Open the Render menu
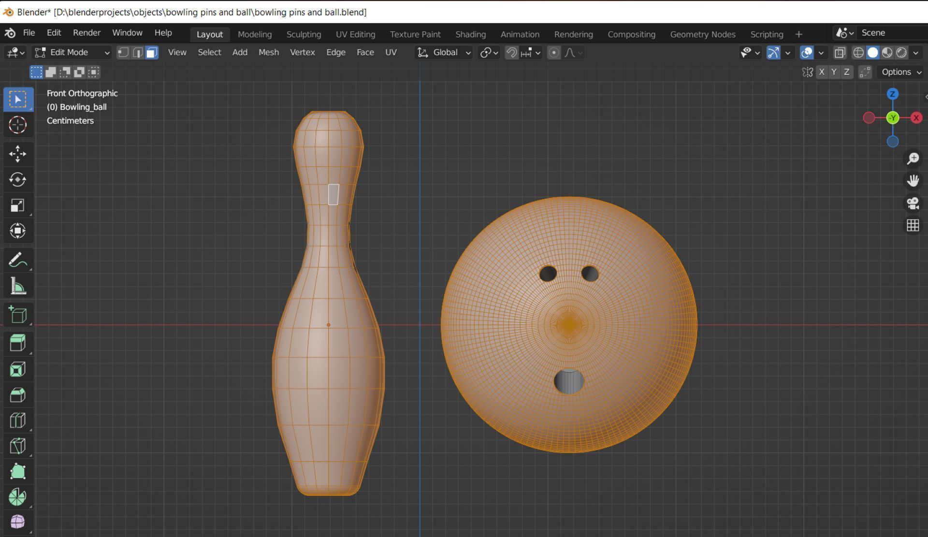928x537 pixels. point(87,33)
